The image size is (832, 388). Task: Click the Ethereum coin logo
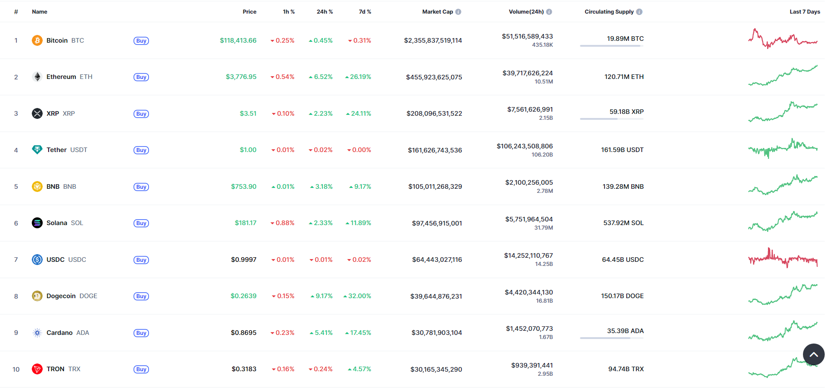pos(37,77)
